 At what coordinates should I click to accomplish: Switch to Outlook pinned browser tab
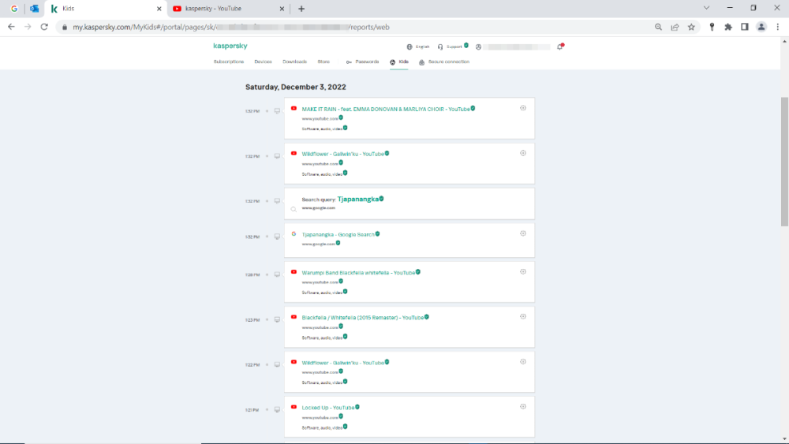(x=34, y=9)
